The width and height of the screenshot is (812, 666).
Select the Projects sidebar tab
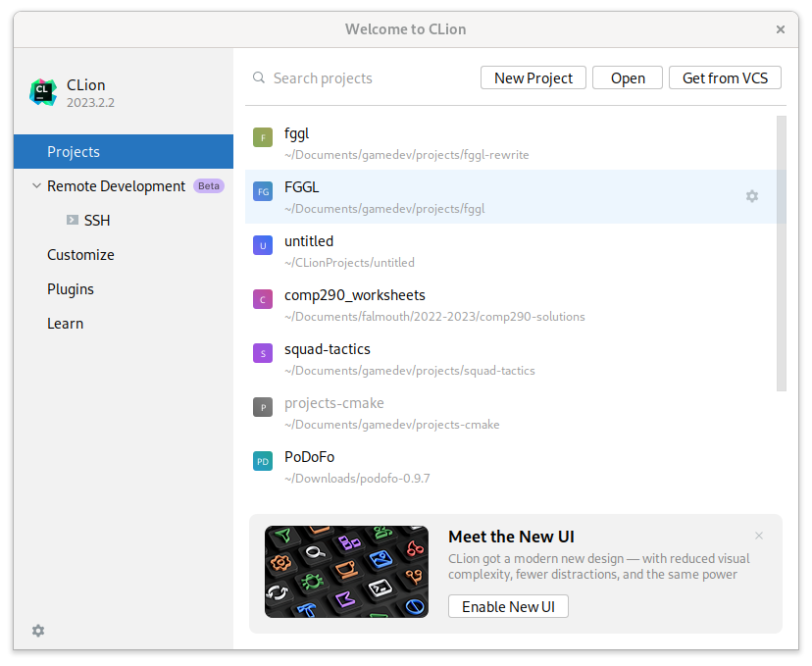coord(124,151)
